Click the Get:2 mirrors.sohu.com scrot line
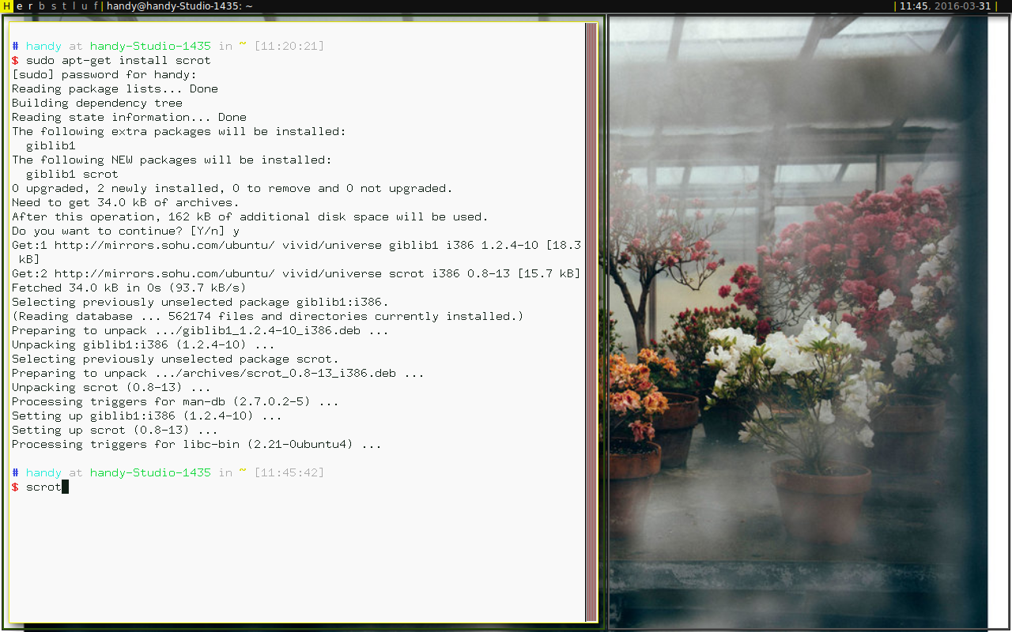This screenshot has width=1012, height=632. click(296, 274)
